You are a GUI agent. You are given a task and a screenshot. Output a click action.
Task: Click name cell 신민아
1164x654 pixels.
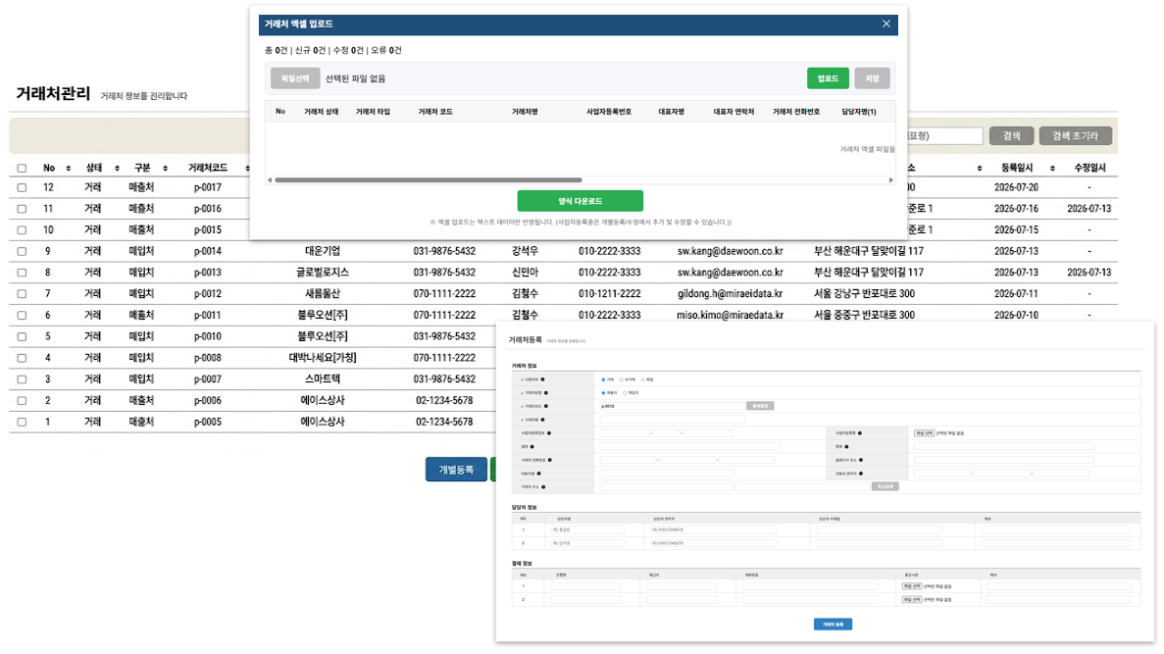525,274
